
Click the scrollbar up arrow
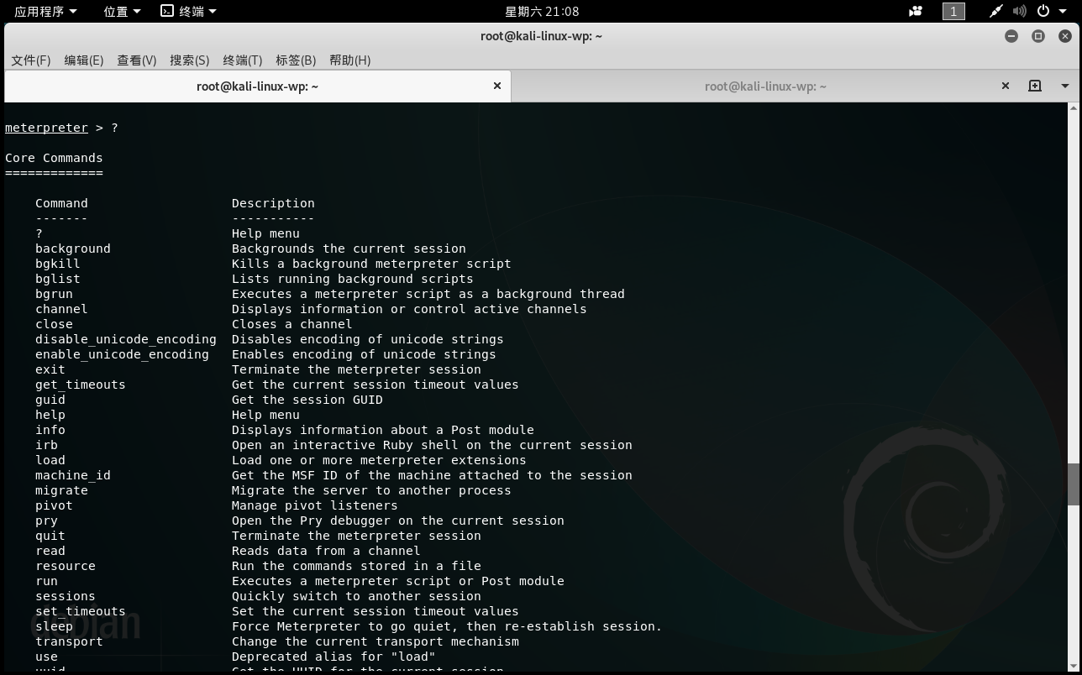click(x=1073, y=108)
